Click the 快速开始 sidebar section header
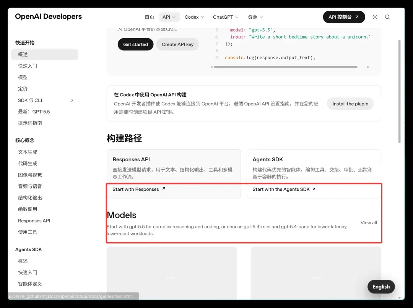This screenshot has width=413, height=308. [x=25, y=43]
